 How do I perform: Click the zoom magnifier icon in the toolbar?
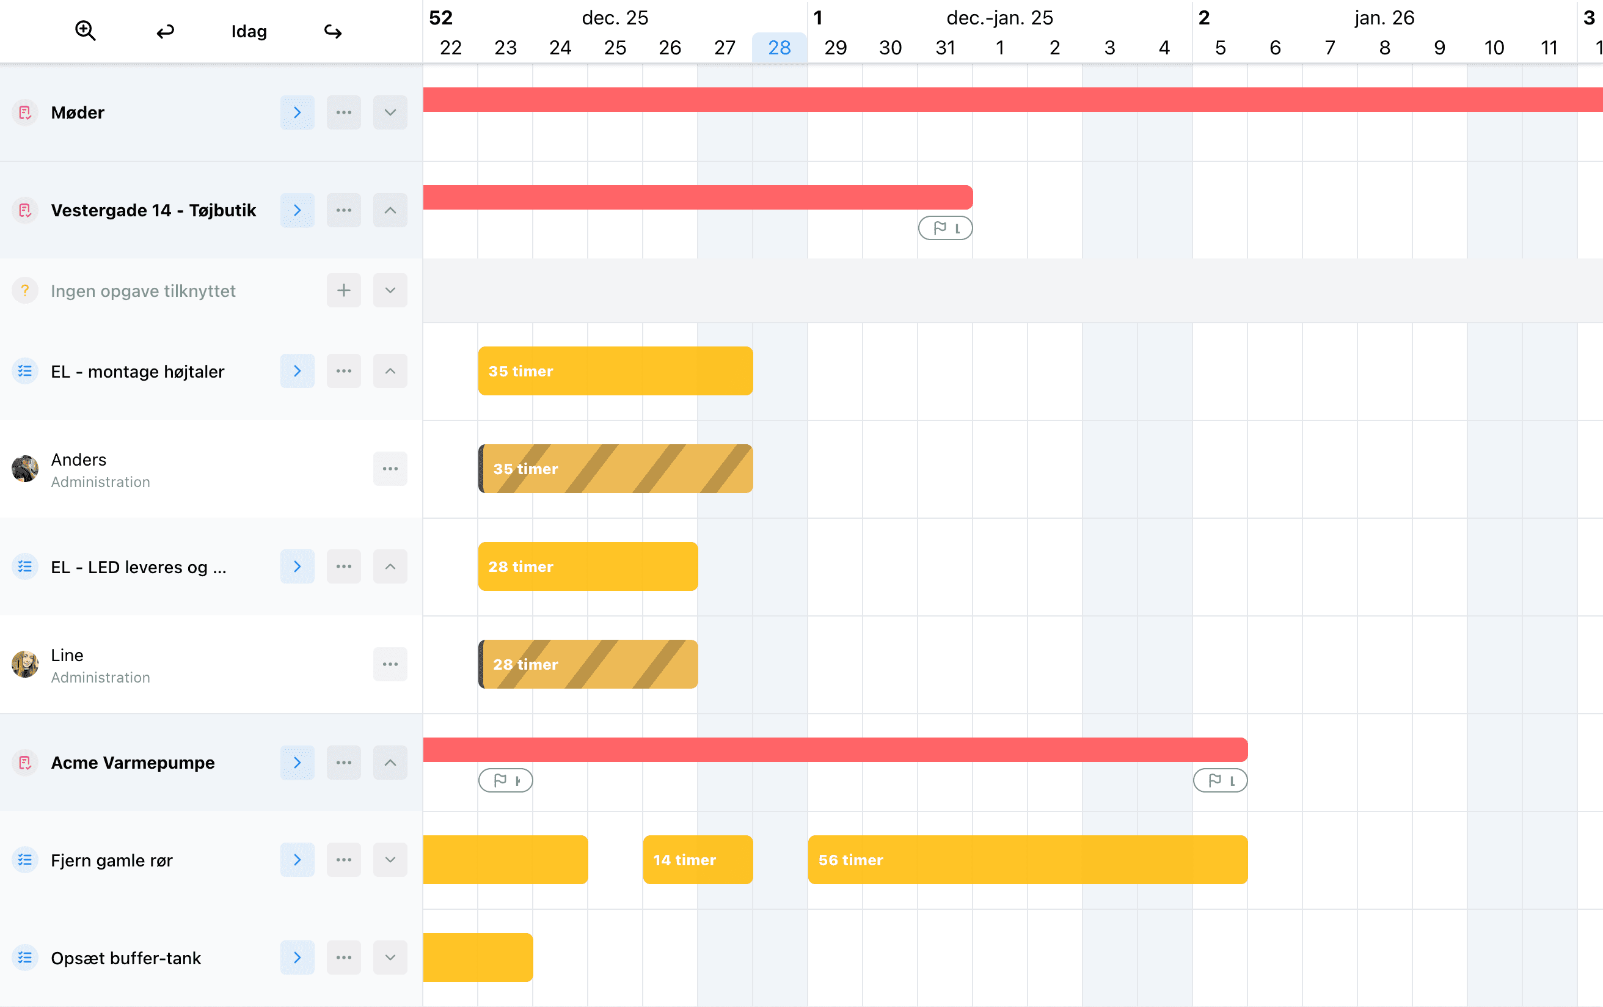(x=85, y=31)
